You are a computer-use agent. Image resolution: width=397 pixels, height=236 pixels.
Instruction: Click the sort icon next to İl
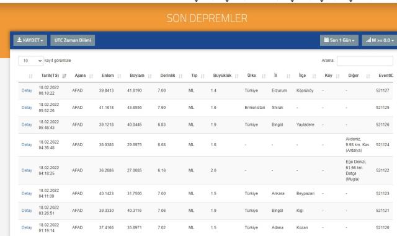pyautogui.click(x=288, y=76)
